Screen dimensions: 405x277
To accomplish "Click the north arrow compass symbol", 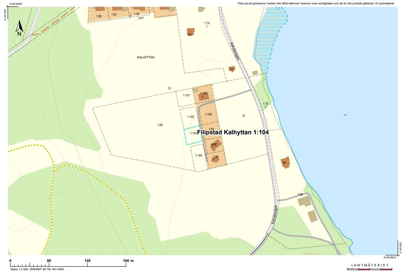I will pyautogui.click(x=19, y=29).
